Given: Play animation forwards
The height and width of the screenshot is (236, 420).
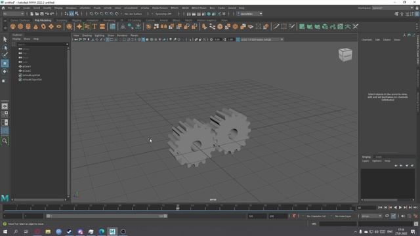Looking at the screenshot, I should 400,207.
